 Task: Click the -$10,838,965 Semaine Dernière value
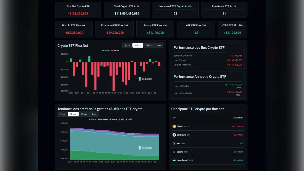236,55
